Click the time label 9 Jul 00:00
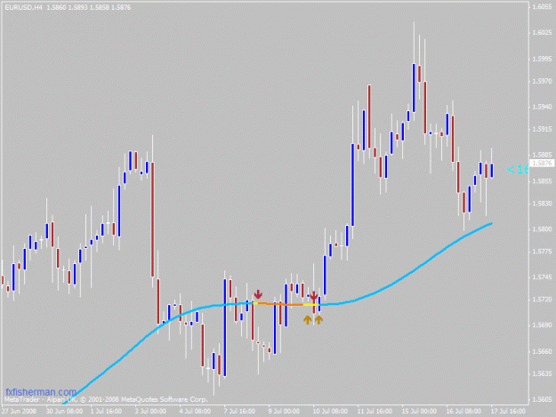The height and width of the screenshot is (417, 556). 284,412
